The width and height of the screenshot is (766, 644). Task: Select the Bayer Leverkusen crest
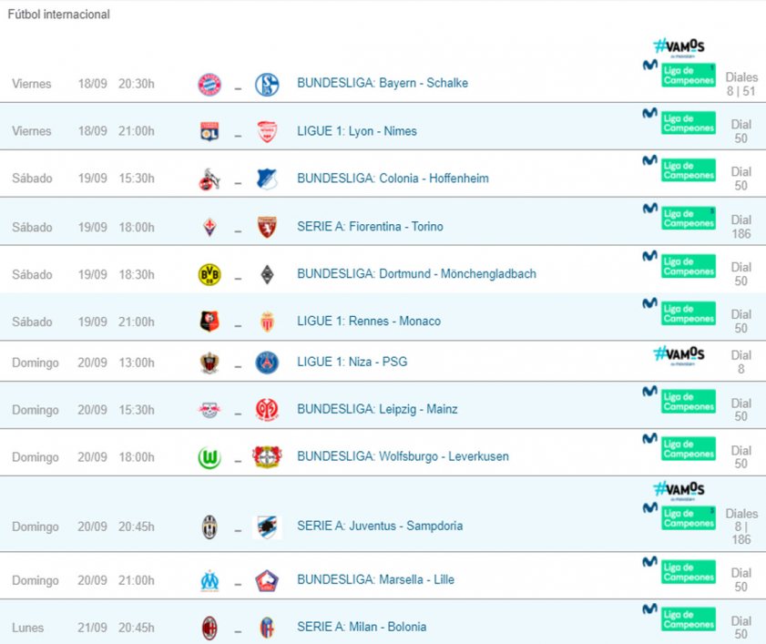(267, 457)
